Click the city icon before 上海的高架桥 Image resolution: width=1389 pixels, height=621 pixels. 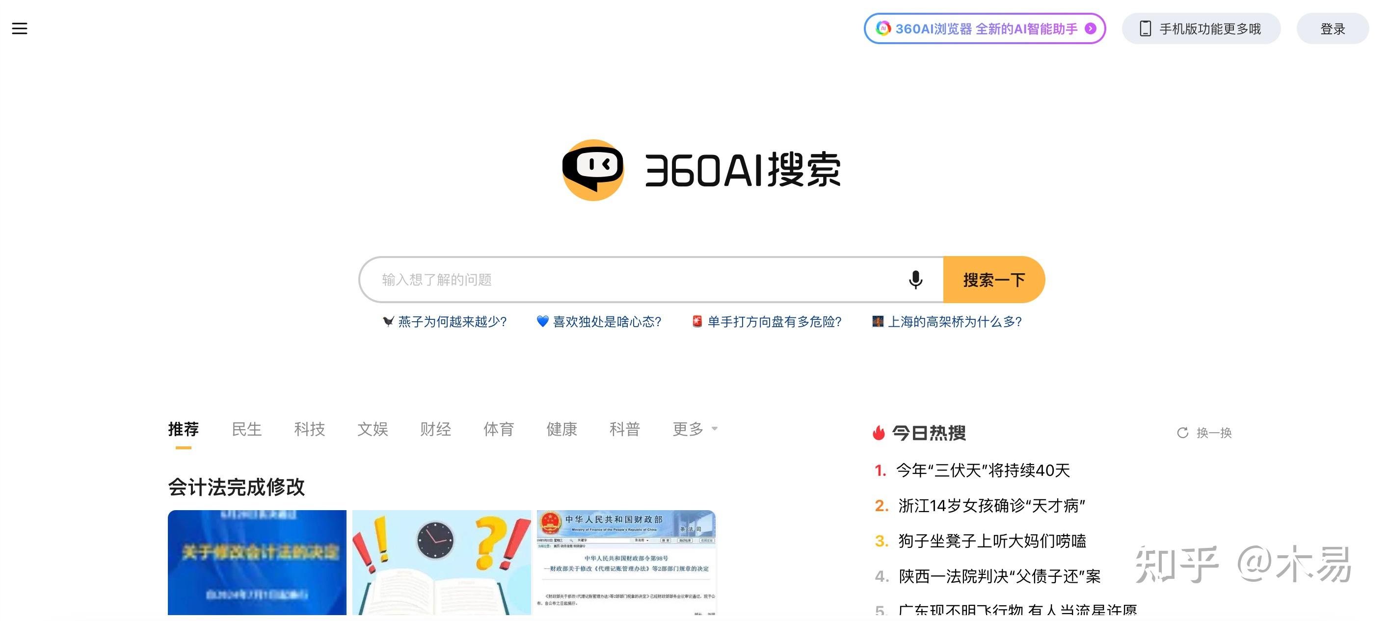[x=878, y=321]
